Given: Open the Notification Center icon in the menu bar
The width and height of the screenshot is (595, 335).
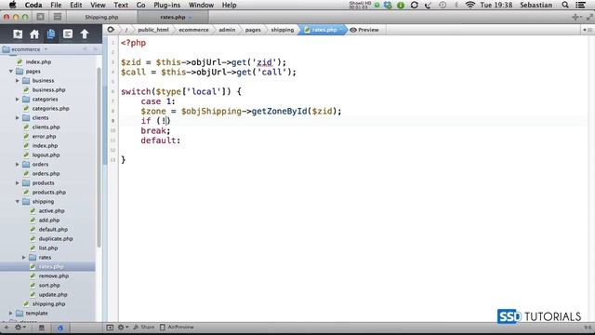Looking at the screenshot, I should [580, 5].
